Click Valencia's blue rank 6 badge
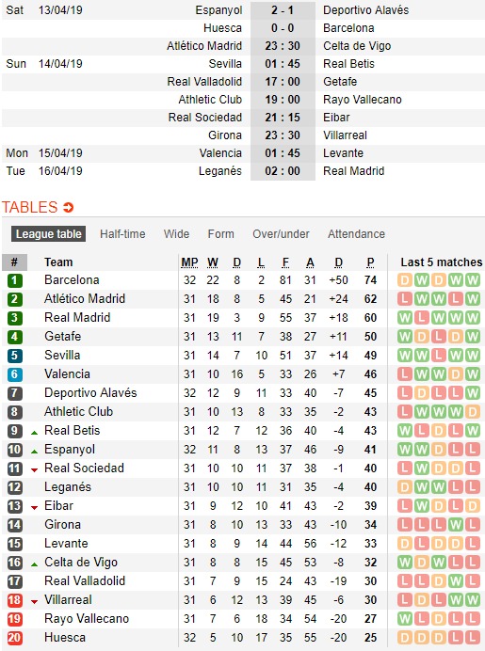 pyautogui.click(x=14, y=374)
